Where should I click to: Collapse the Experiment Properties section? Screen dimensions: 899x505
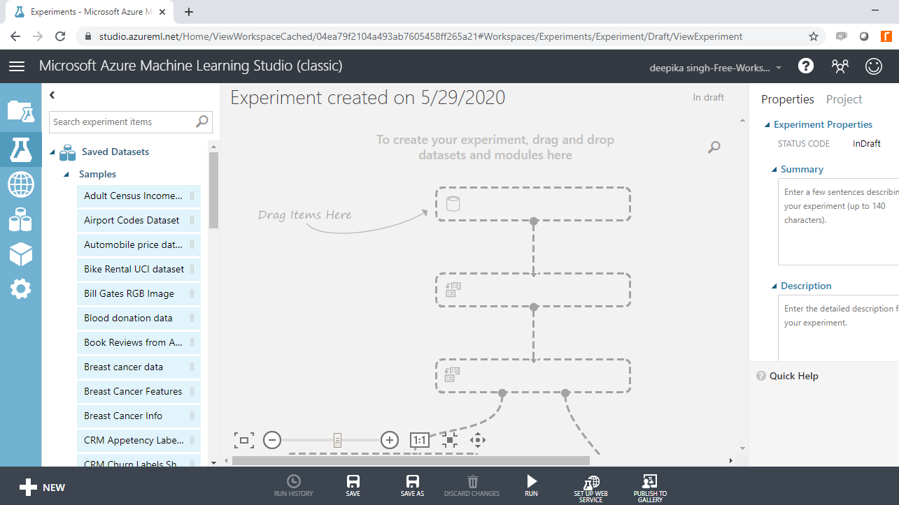pyautogui.click(x=767, y=125)
